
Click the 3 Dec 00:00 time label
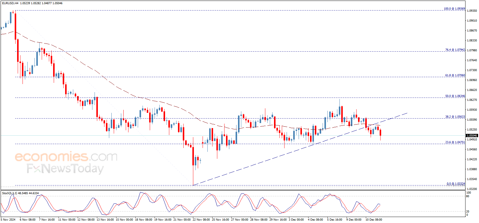pyautogui.click(x=296, y=220)
